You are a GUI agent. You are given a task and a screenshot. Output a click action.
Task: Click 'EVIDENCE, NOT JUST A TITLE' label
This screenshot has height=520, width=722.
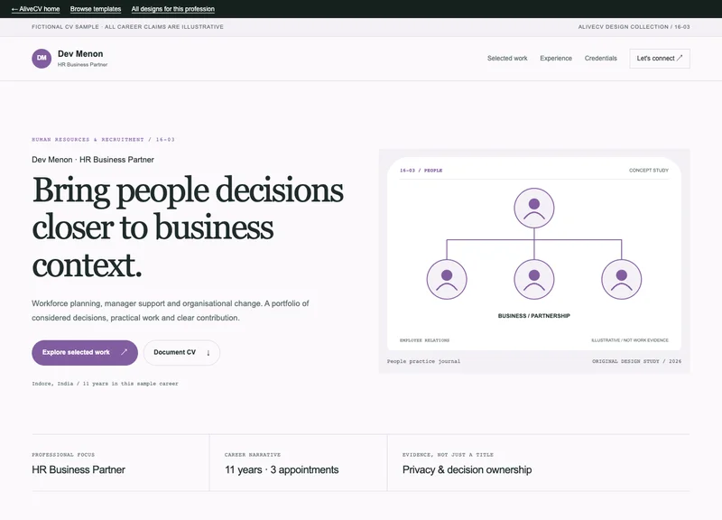tap(448, 455)
